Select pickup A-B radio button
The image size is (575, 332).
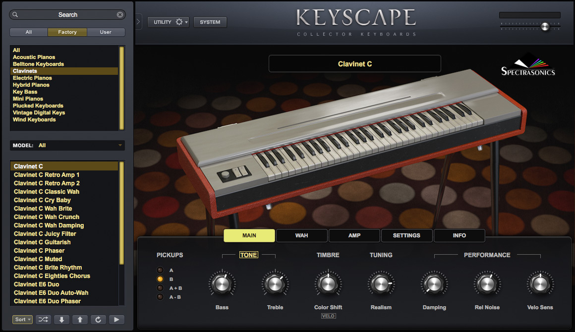click(160, 297)
